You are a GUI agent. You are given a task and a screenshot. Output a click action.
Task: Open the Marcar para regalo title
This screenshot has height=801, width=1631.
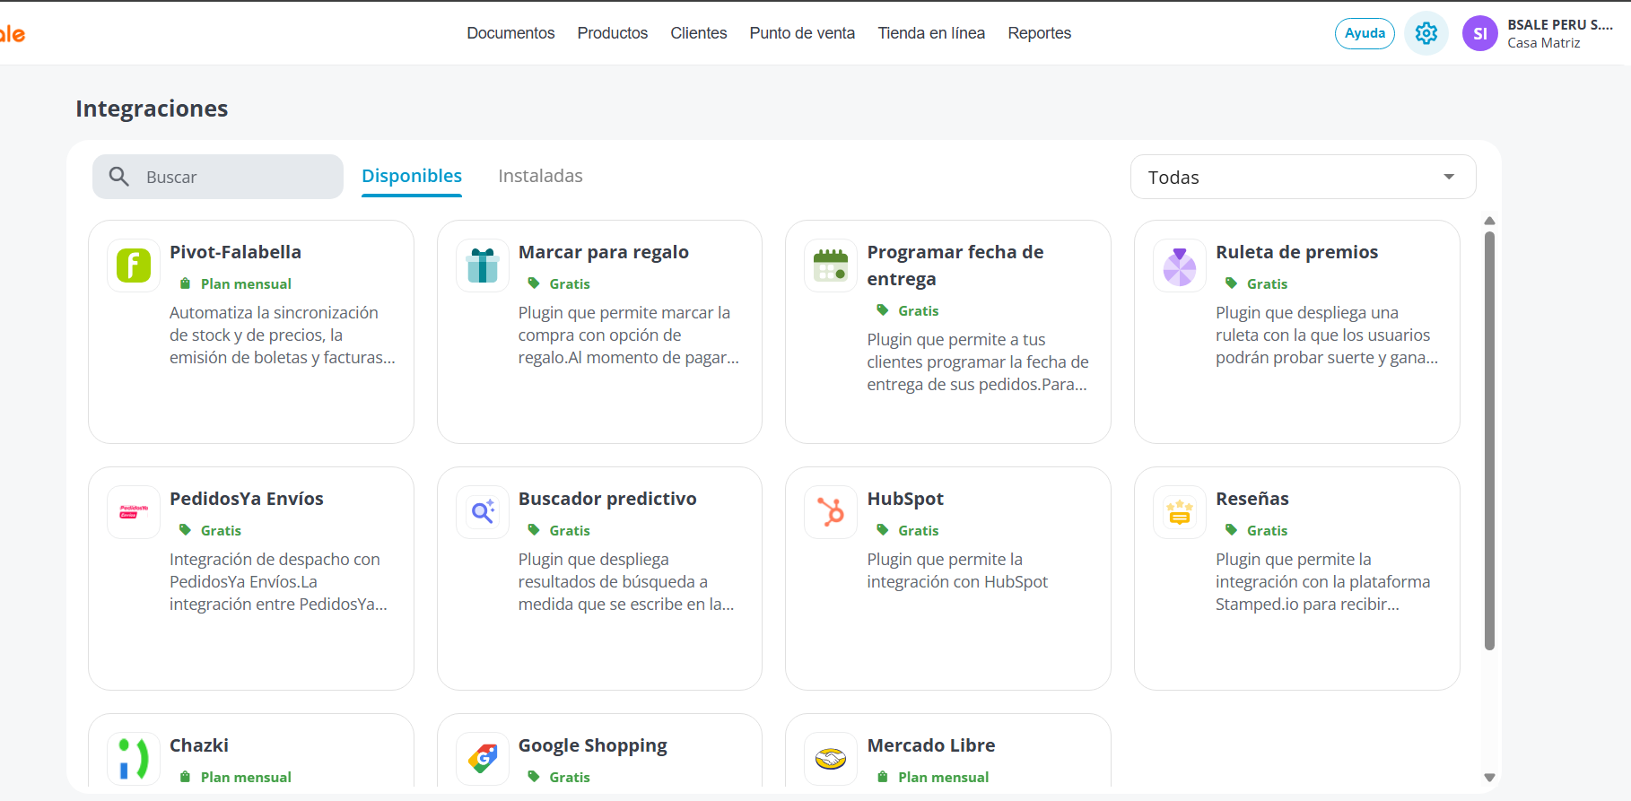[604, 252]
